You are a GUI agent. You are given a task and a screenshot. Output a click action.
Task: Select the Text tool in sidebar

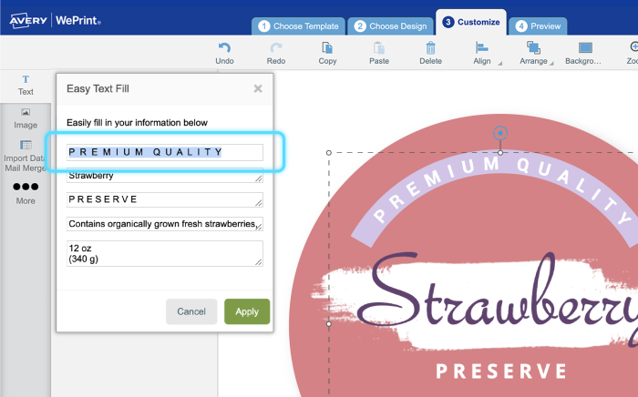26,85
